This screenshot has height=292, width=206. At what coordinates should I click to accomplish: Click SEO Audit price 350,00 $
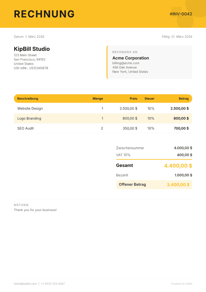[x=130, y=128]
